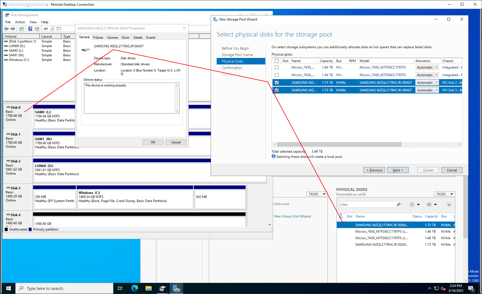Switch to the Policies tab

point(98,38)
